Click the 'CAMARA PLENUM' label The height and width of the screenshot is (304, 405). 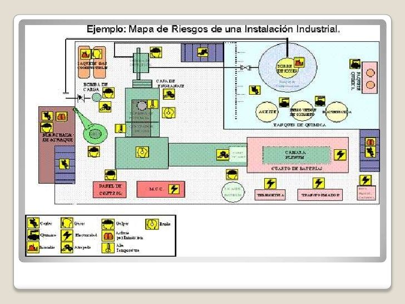(x=295, y=155)
